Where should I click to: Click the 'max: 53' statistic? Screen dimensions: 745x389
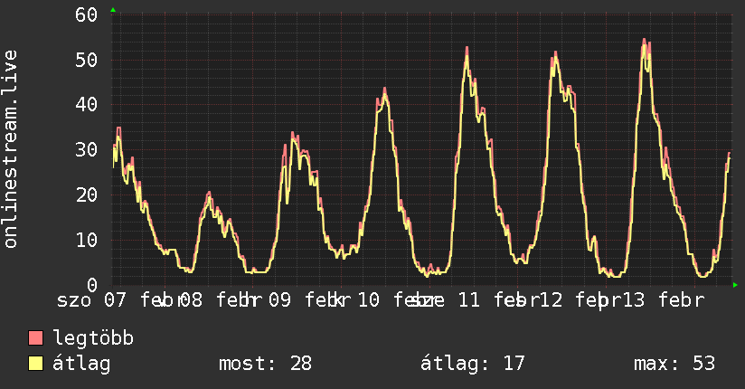click(674, 364)
